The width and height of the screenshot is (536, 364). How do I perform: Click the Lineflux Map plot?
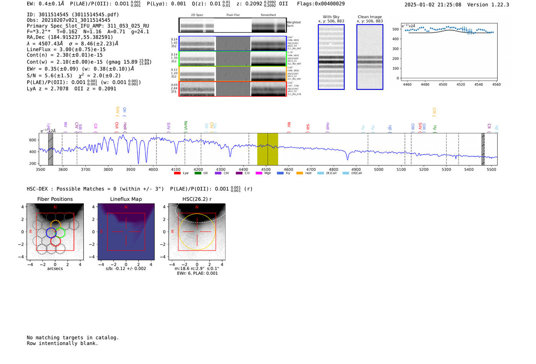126,232
